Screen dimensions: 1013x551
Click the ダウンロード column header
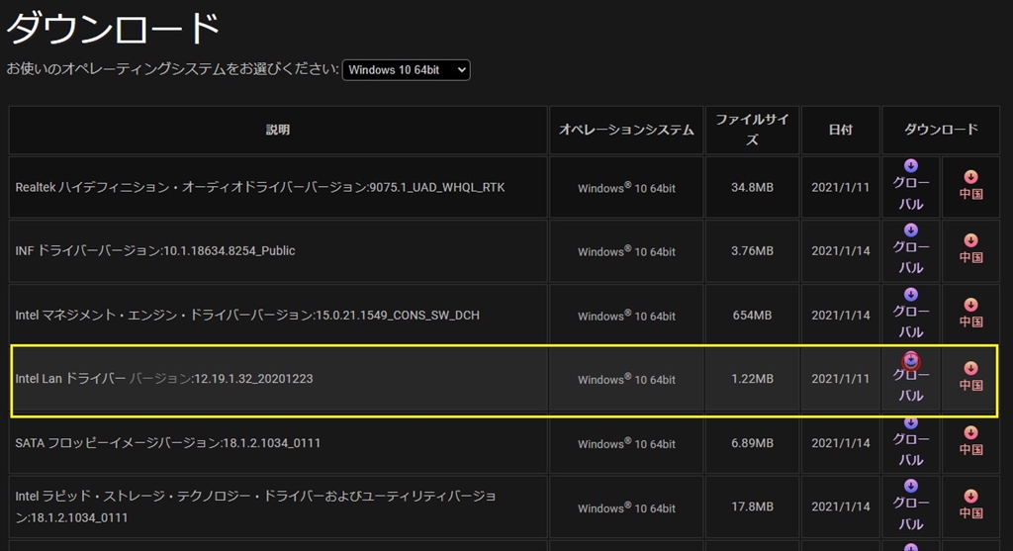(941, 130)
